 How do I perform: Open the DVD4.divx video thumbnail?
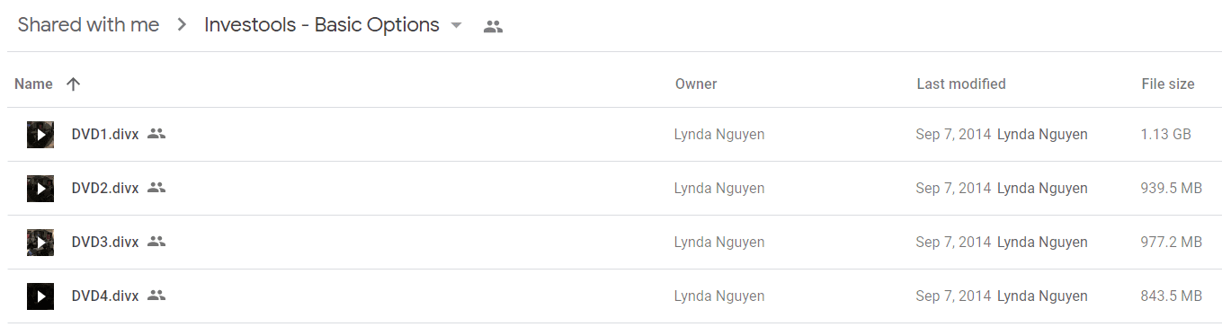(x=40, y=296)
